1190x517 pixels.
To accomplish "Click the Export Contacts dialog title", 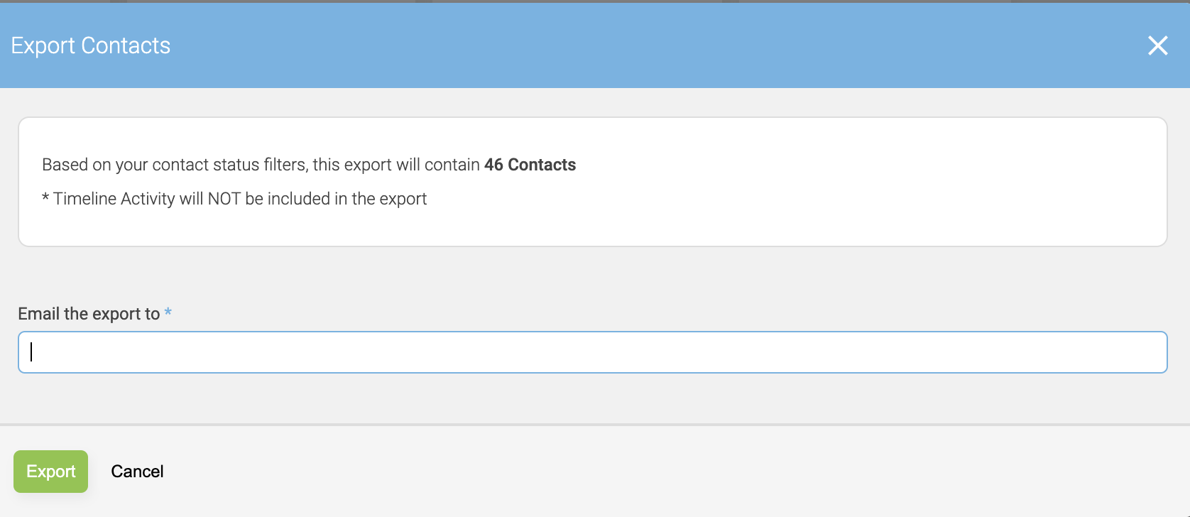I will [91, 45].
